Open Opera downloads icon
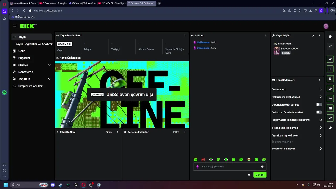Image resolution: width=336 pixels, height=189 pixels. pyautogui.click(x=311, y=10)
